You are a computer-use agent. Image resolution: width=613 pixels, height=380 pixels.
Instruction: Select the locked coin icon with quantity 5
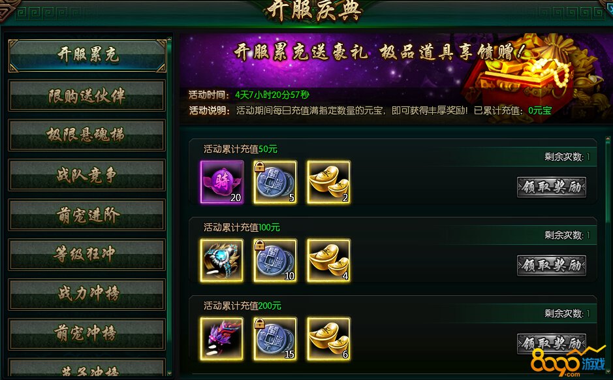275,182
